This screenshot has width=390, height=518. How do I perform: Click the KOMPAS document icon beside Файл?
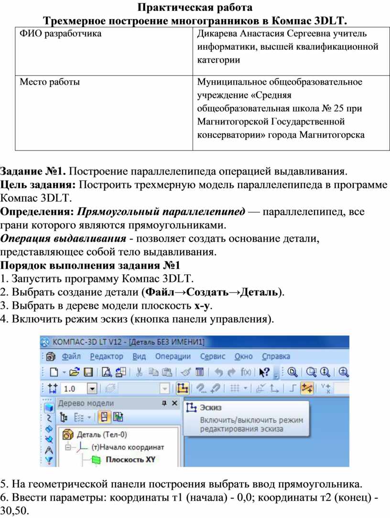[x=51, y=356]
